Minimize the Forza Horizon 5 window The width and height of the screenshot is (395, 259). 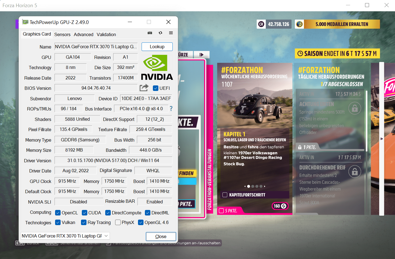click(348, 5)
